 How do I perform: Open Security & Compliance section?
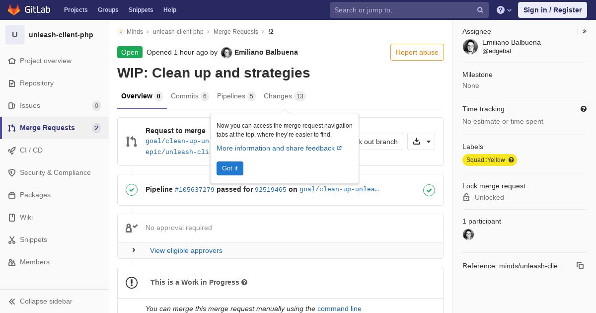(55, 172)
